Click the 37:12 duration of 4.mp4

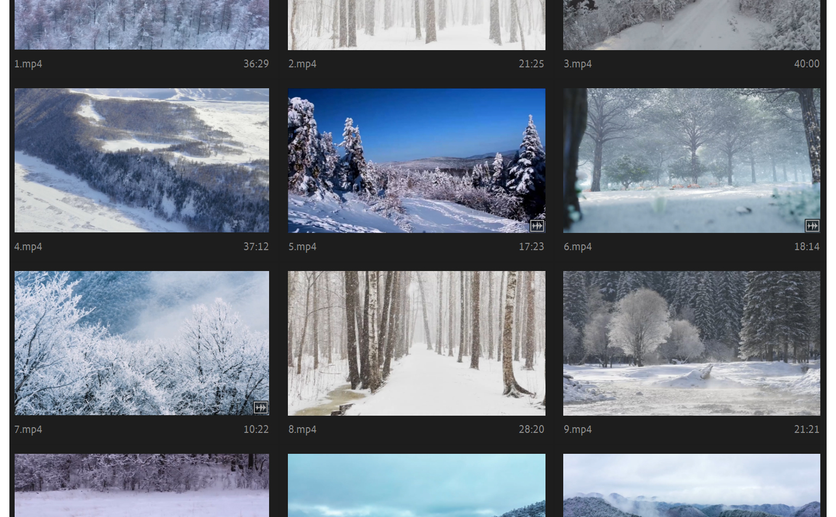tap(256, 246)
